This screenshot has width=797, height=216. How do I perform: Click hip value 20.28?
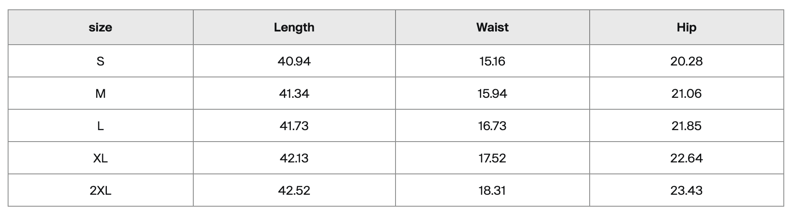click(687, 61)
